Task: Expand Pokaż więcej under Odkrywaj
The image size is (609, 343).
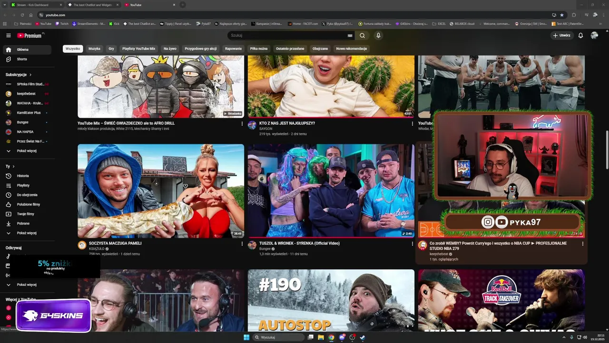Action: [28, 284]
